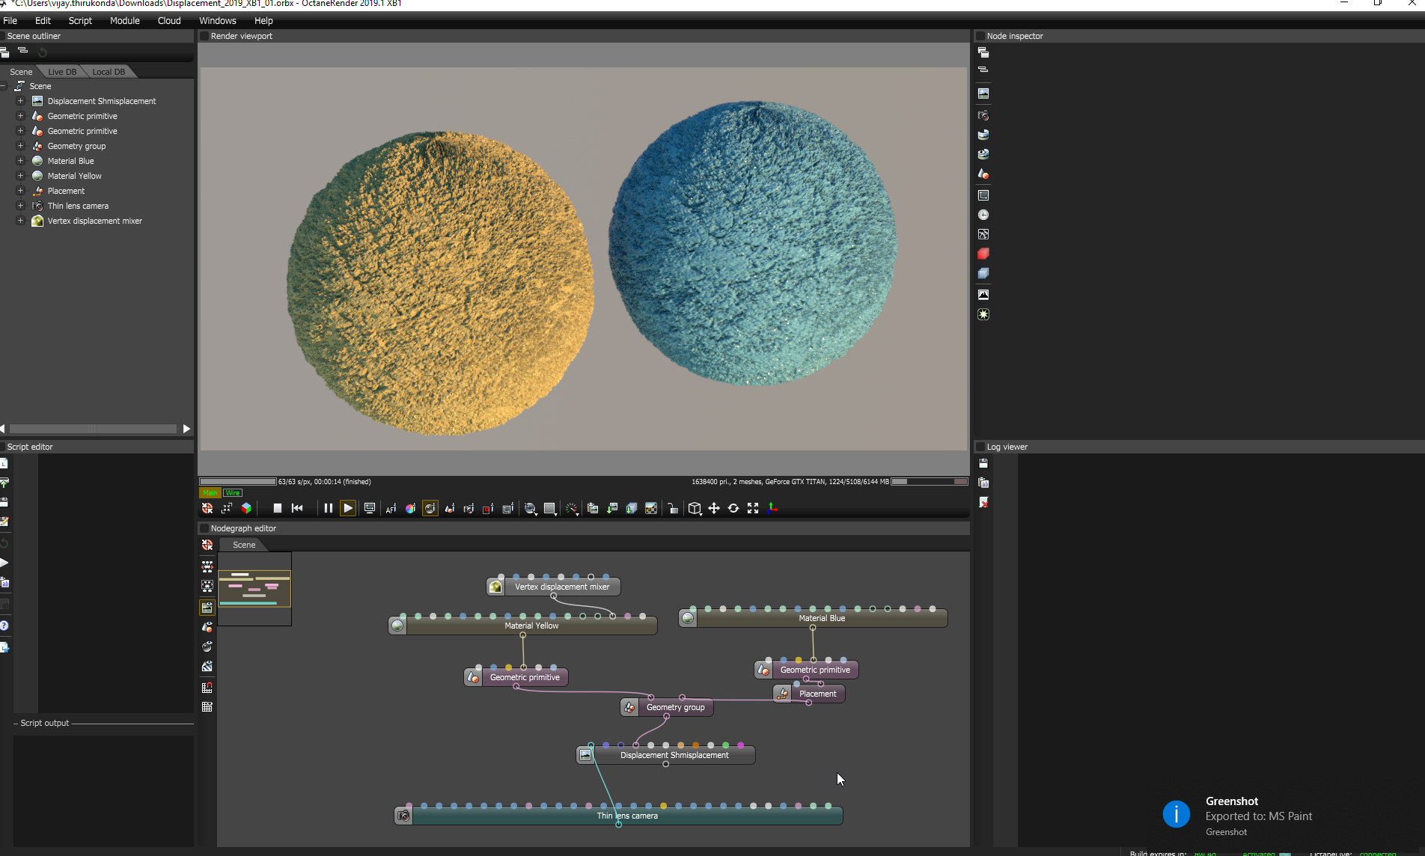Expand the Thin lens camera tree item
Image resolution: width=1425 pixels, height=856 pixels.
pos(21,206)
